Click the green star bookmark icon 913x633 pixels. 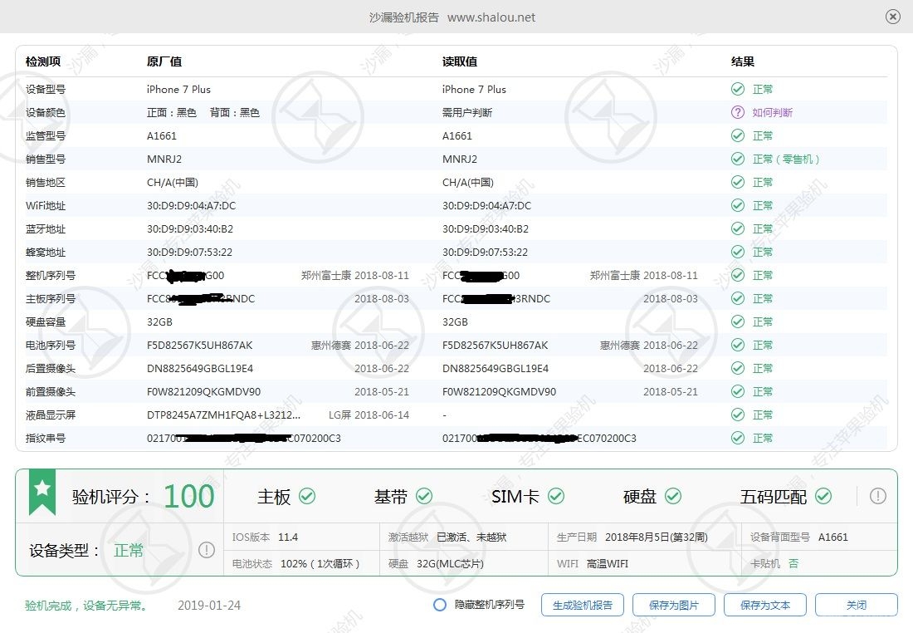tap(42, 491)
